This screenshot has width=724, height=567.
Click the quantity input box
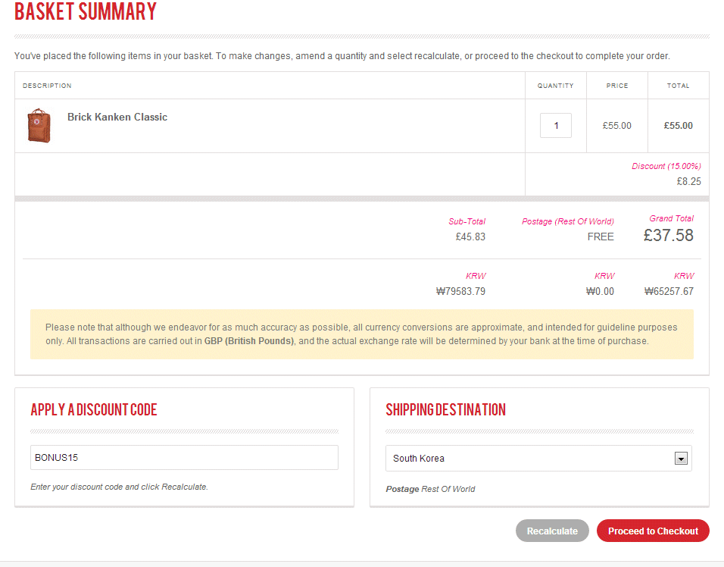click(x=555, y=126)
